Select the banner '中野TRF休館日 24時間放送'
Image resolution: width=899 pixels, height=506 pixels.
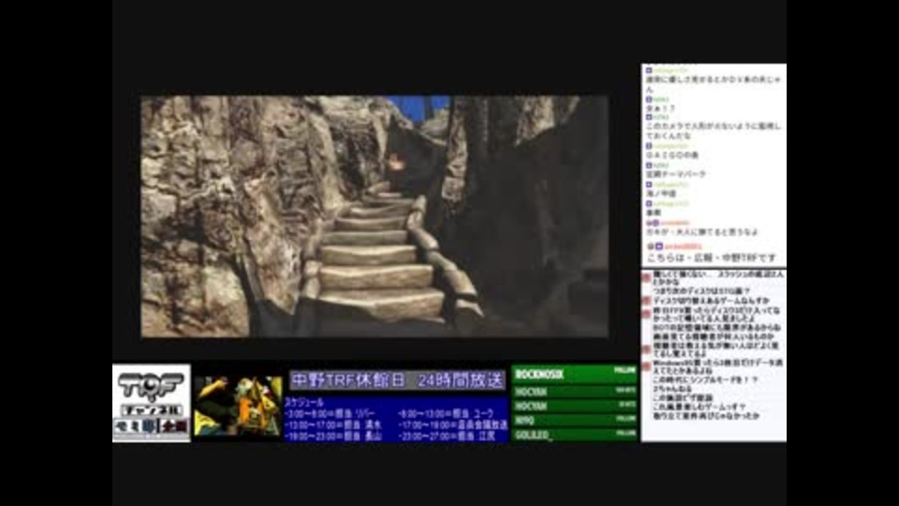(397, 380)
